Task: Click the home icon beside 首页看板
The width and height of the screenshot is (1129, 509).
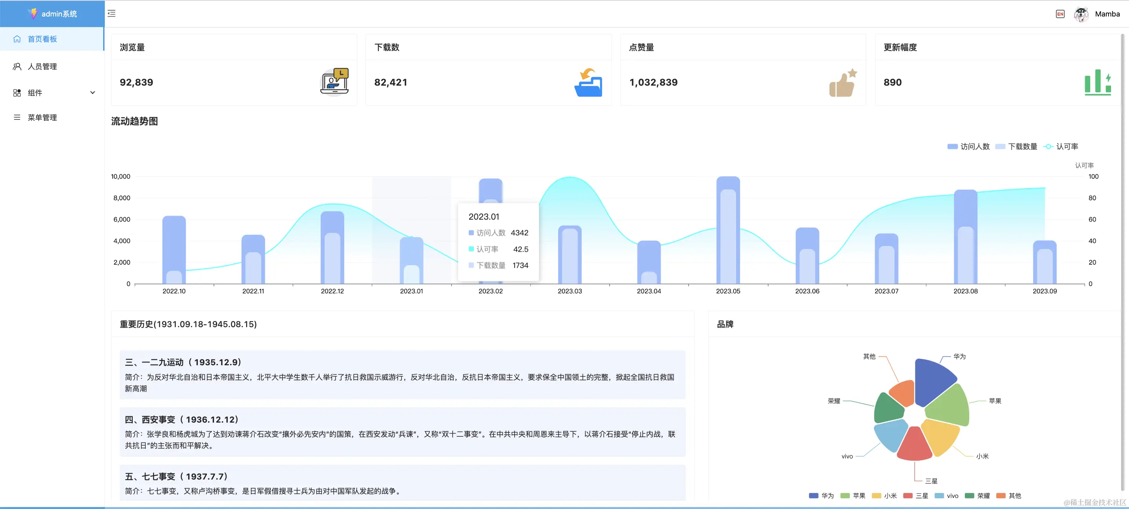Action: click(x=16, y=38)
